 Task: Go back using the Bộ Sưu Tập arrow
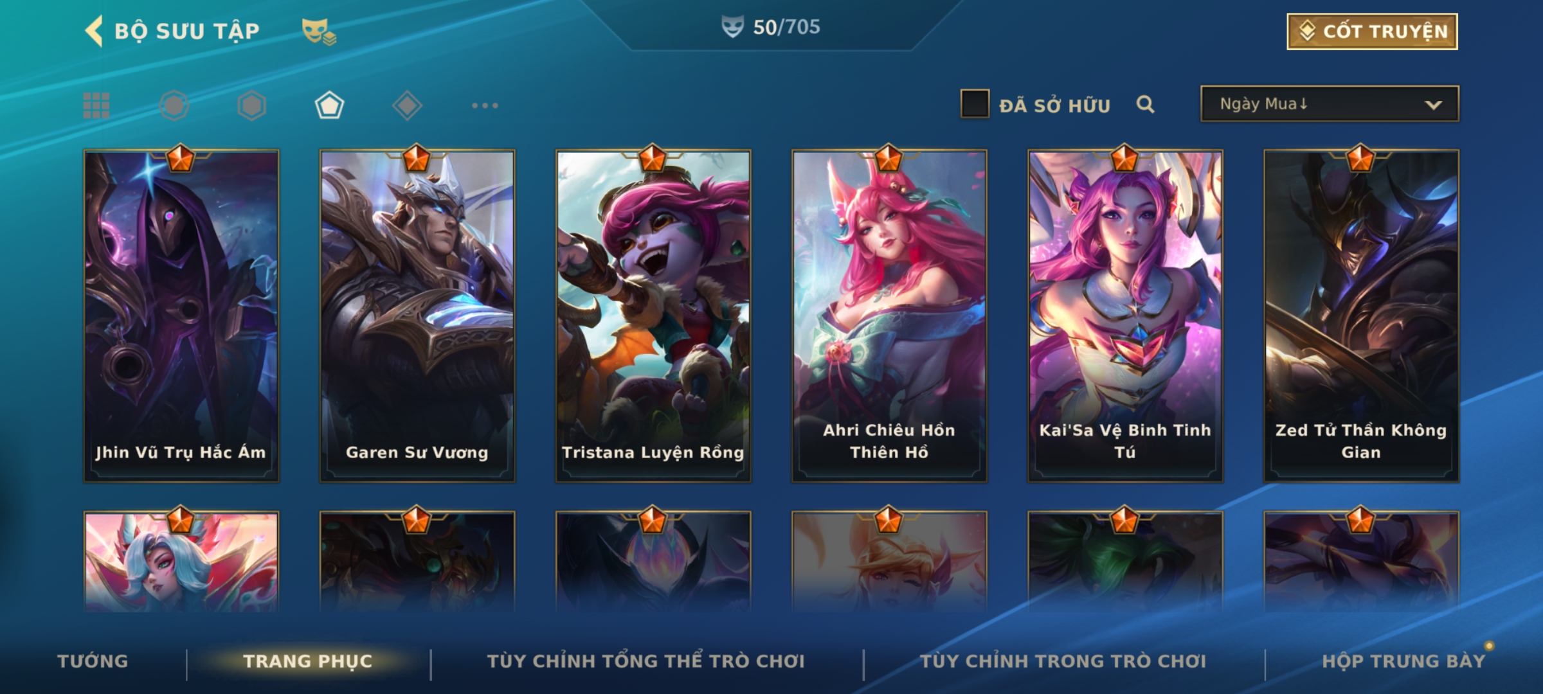point(94,31)
